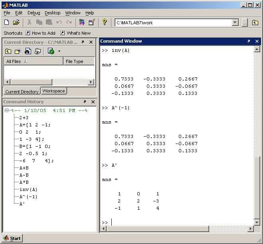
Task: Click Up one level icon in Current Directory panel
Action: tap(8, 51)
